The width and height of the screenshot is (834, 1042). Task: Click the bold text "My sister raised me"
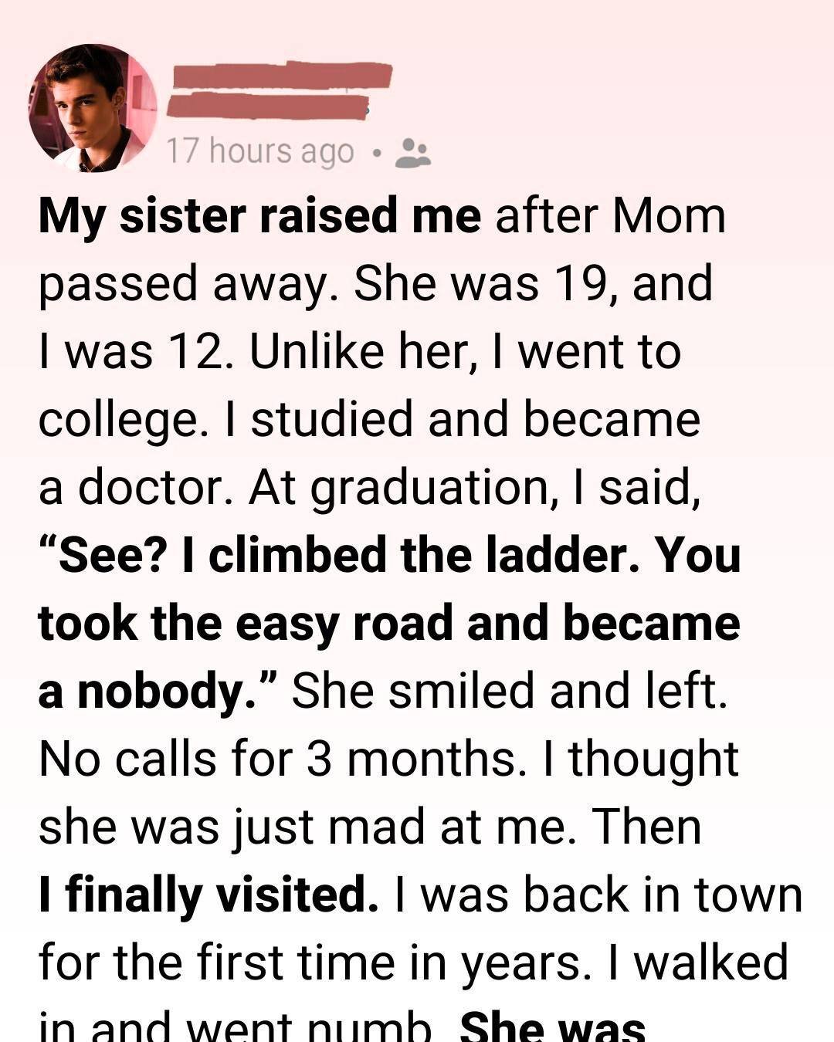259,215
